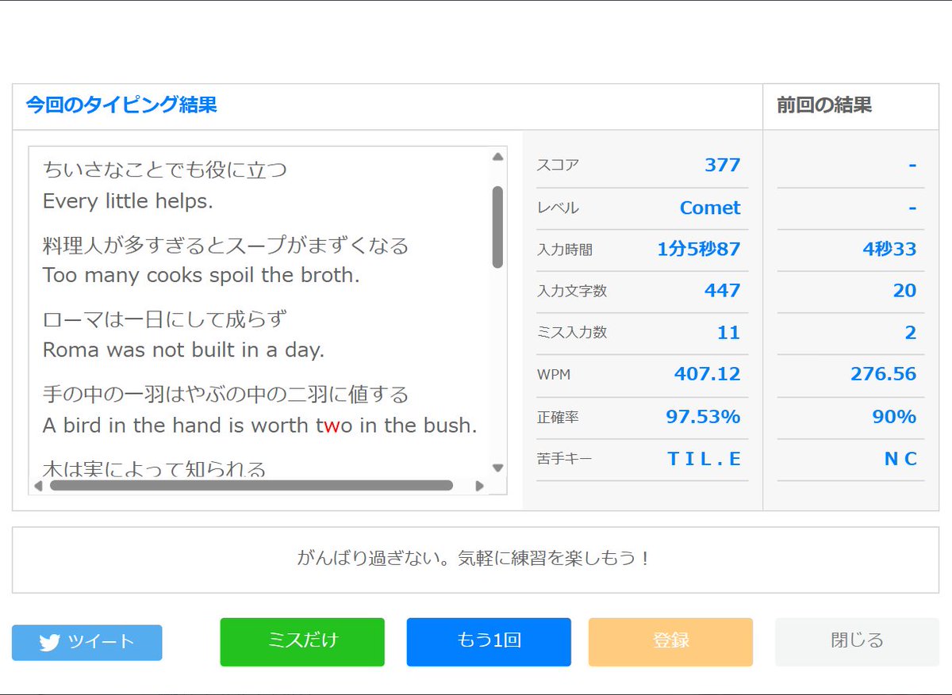The image size is (952, 695).
Task: Click the レベル label
Action: (558, 208)
